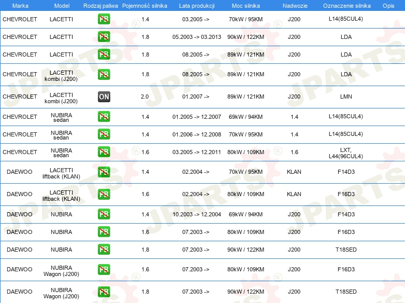Select the date range 05.2003 -> 03.2013
This screenshot has width=405, height=303.
click(197, 37)
